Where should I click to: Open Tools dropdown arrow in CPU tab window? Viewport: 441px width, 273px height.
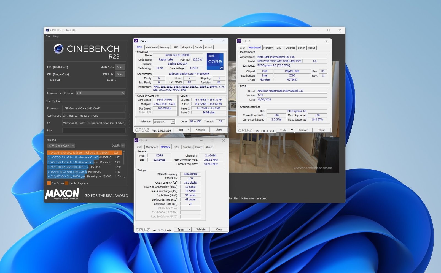[x=189, y=130]
